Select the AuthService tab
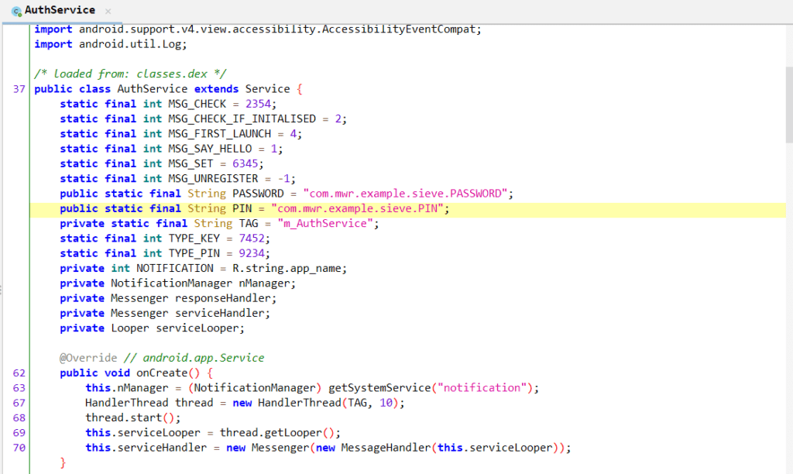 [x=60, y=10]
